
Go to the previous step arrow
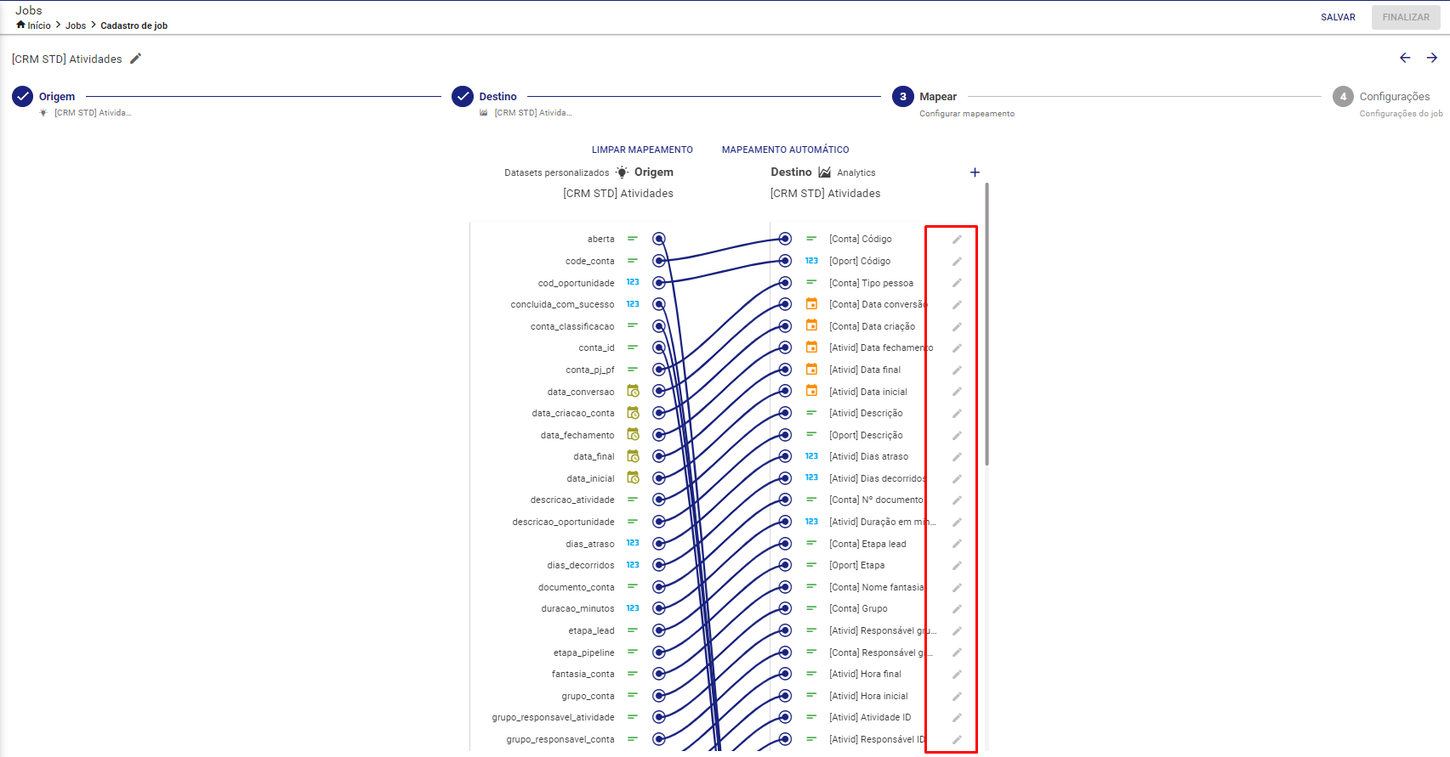tap(1405, 58)
